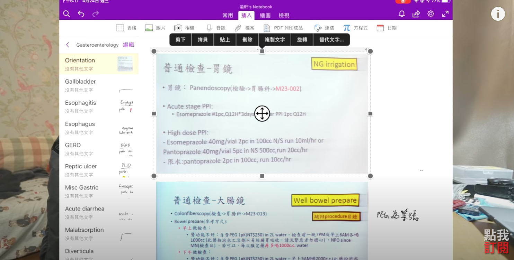Click the left-middle handle of the selected image

click(154, 113)
